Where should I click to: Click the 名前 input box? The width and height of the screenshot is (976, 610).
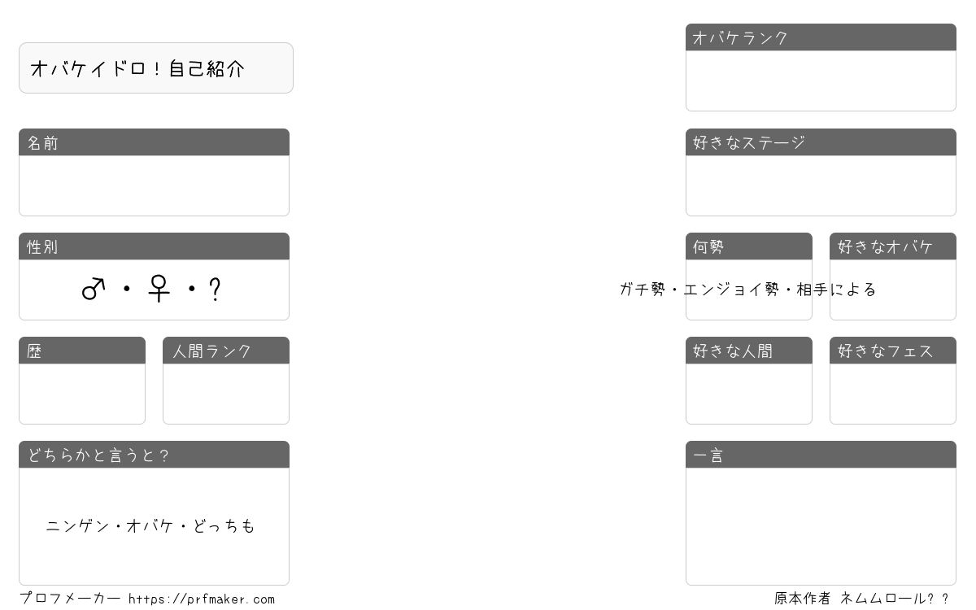click(x=154, y=185)
